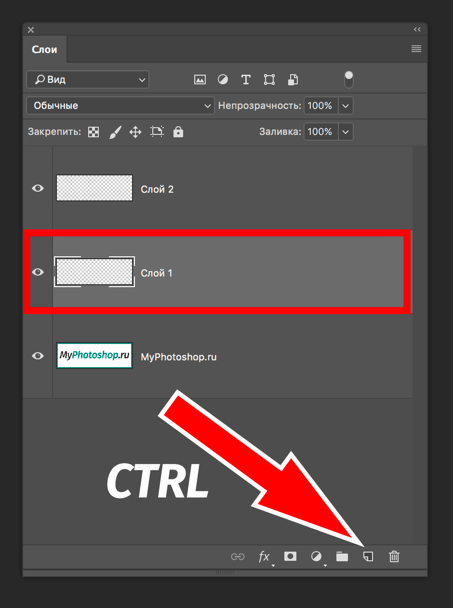Add a layer mask icon
The image size is (453, 608).
point(290,556)
